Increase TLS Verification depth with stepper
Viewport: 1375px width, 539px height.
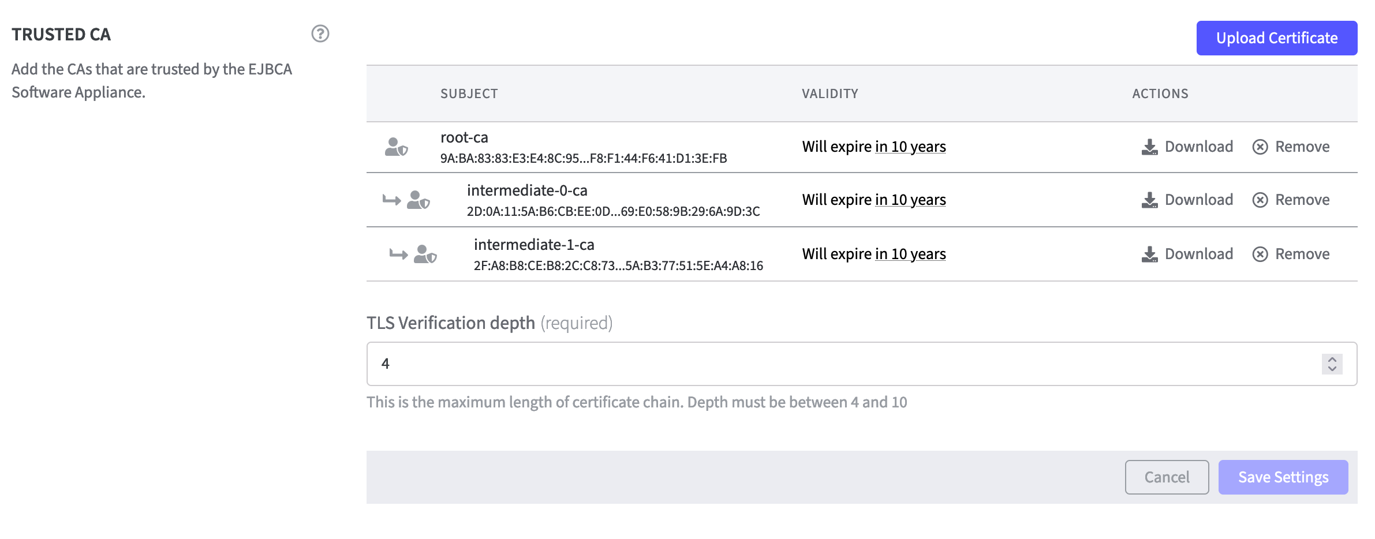1332,359
